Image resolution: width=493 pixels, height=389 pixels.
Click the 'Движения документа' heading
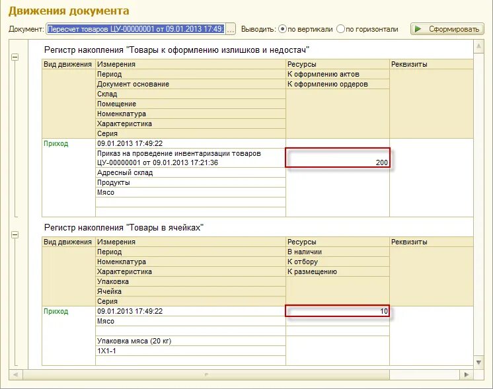(69, 11)
